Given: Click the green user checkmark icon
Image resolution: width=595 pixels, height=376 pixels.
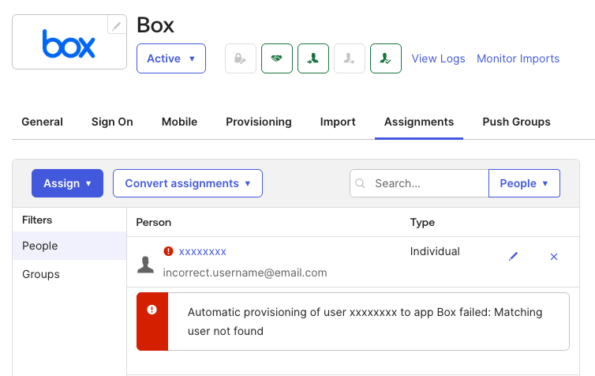Looking at the screenshot, I should pos(386,58).
